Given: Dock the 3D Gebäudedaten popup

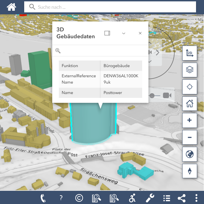Looking at the screenshot, I should (107, 33).
